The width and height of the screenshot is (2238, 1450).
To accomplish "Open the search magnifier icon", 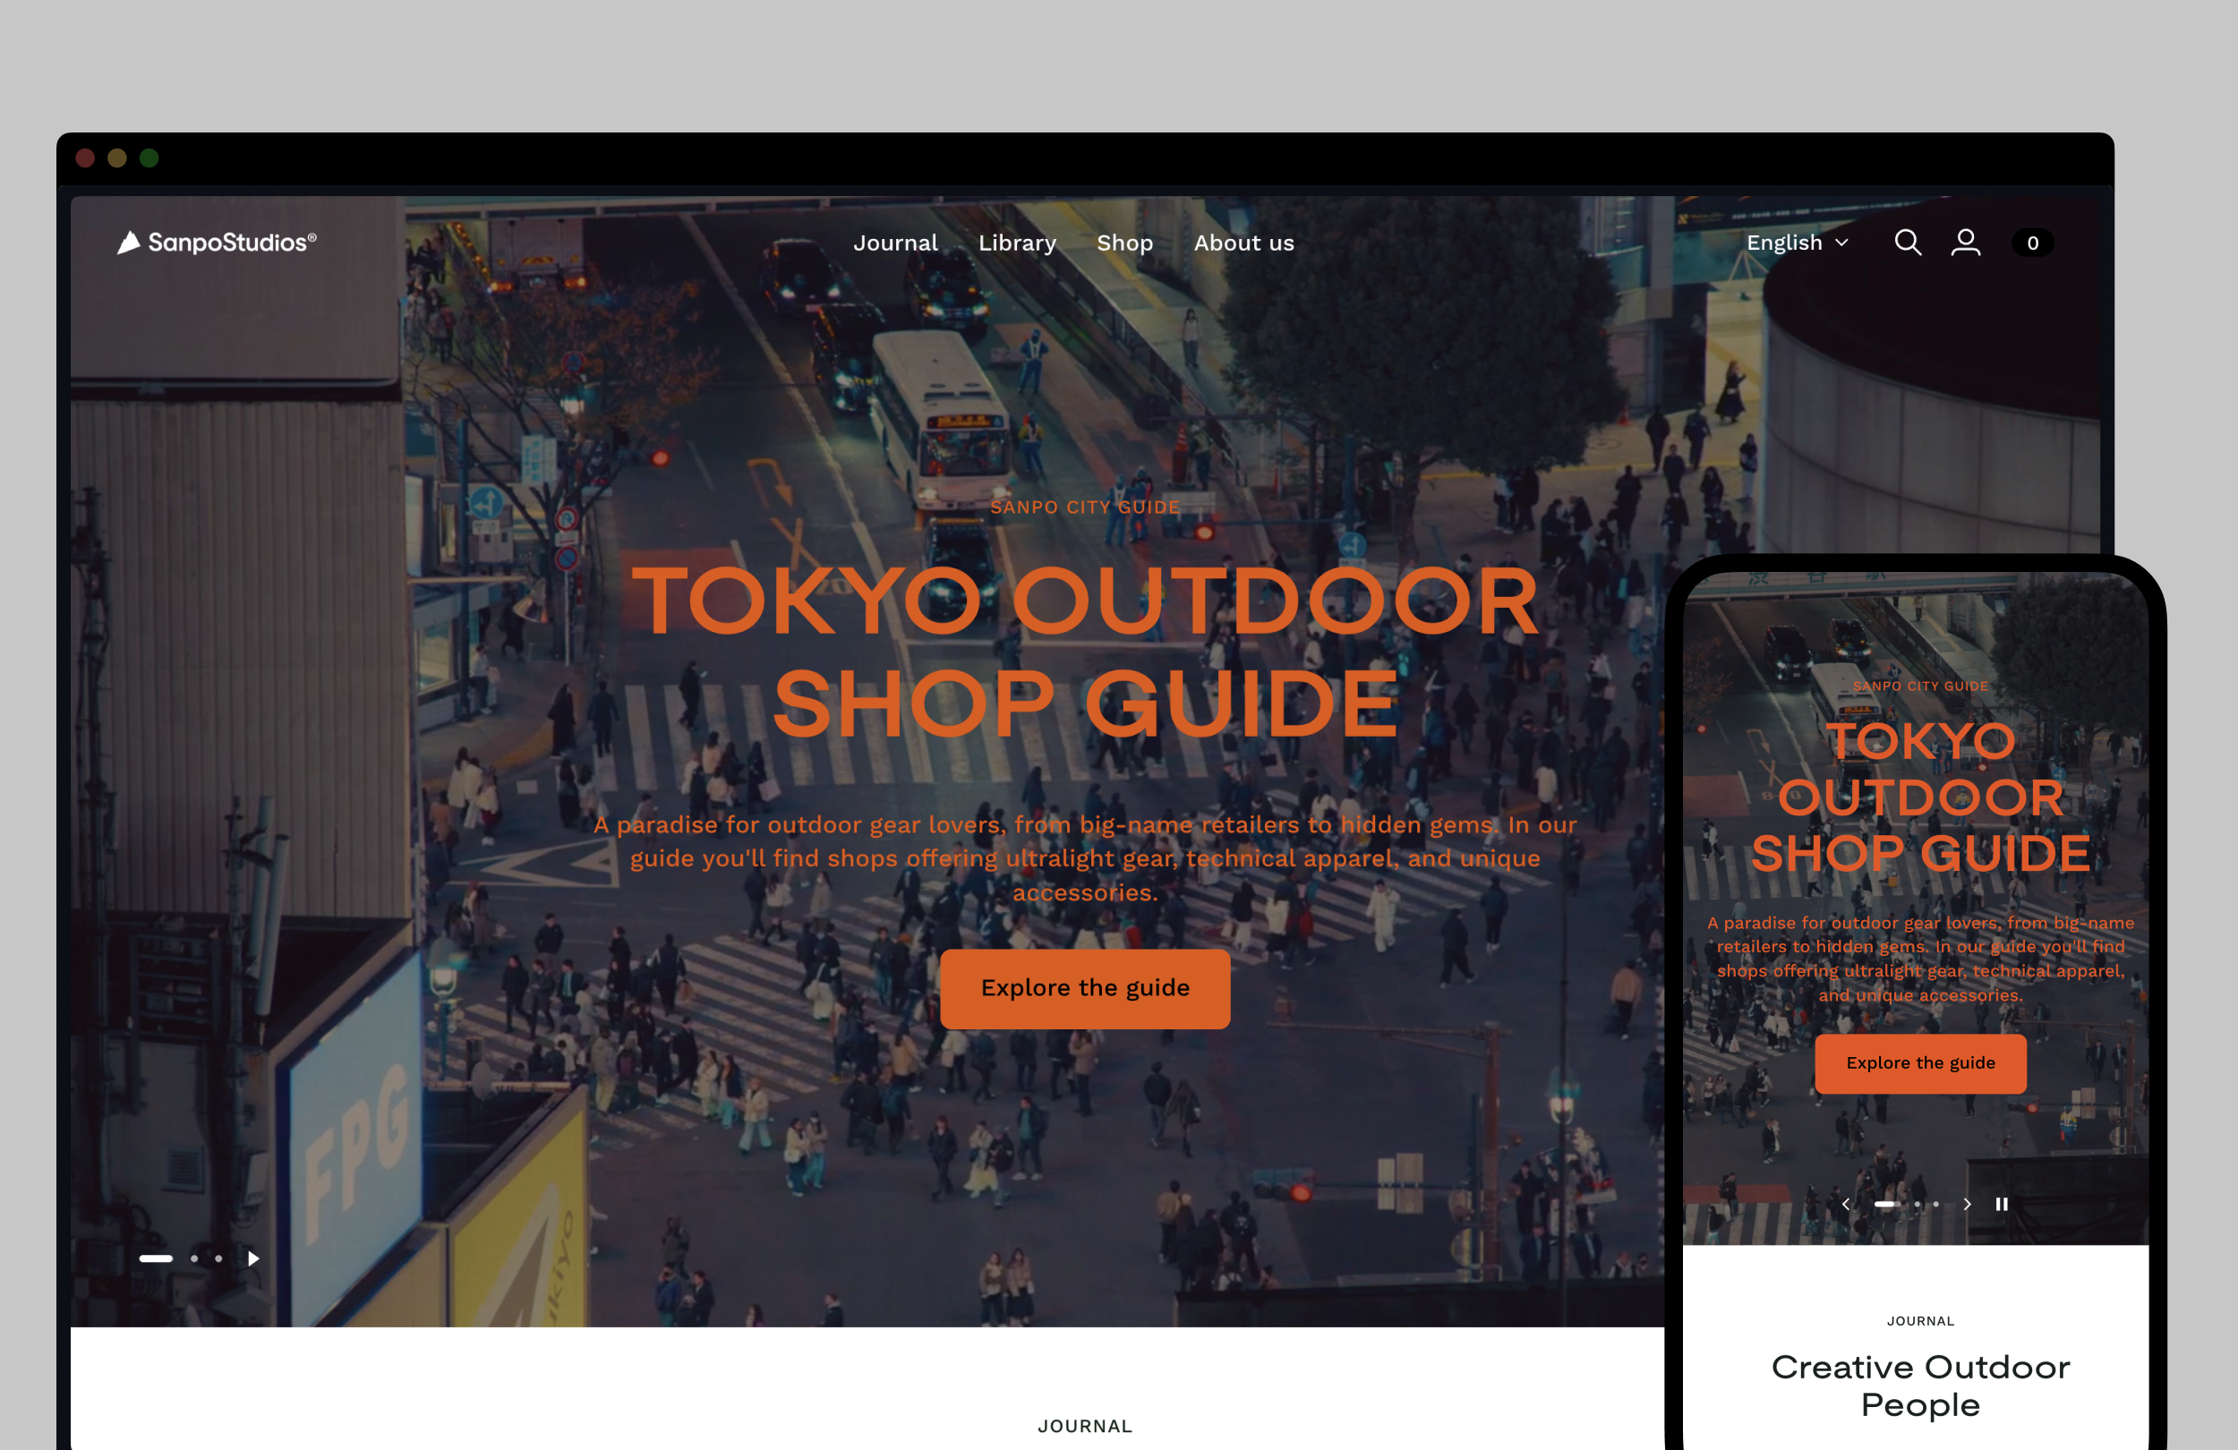I will pos(1907,243).
